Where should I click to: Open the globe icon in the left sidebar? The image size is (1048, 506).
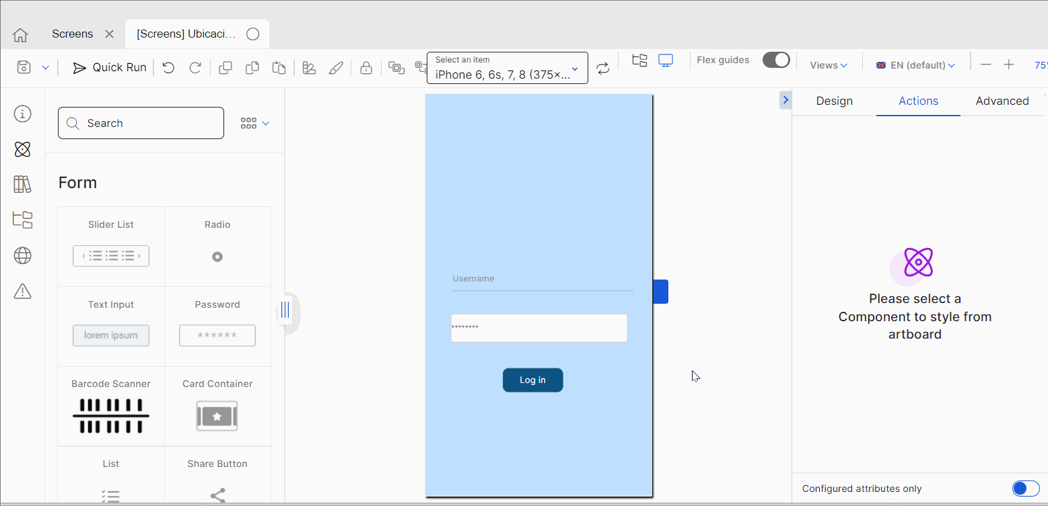coord(22,255)
